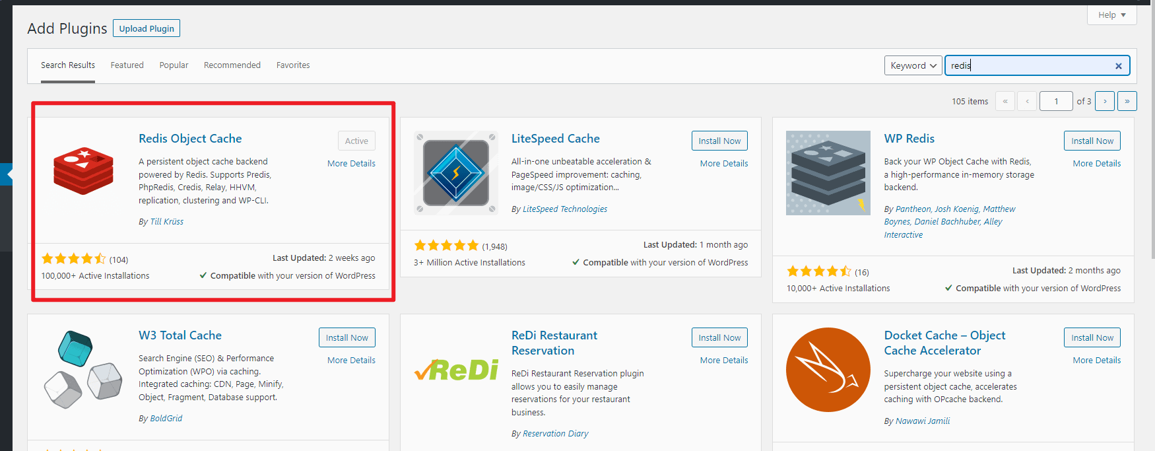
Task: Clear the search field with the X icon
Action: [1118, 66]
